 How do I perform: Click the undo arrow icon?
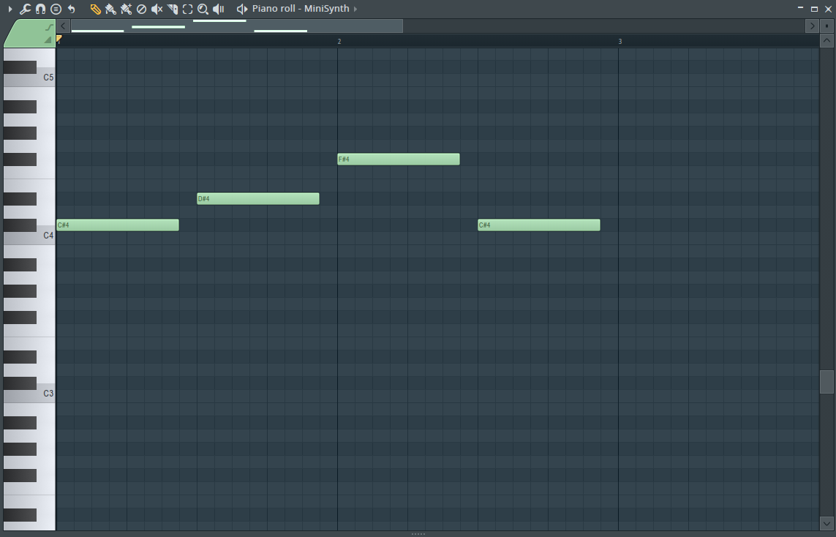coord(71,9)
